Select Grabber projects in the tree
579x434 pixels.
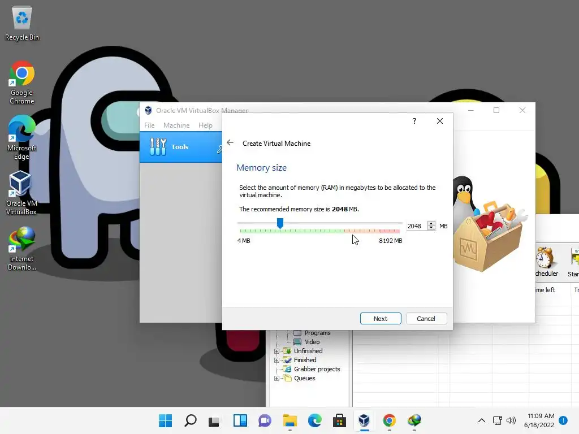click(x=317, y=369)
